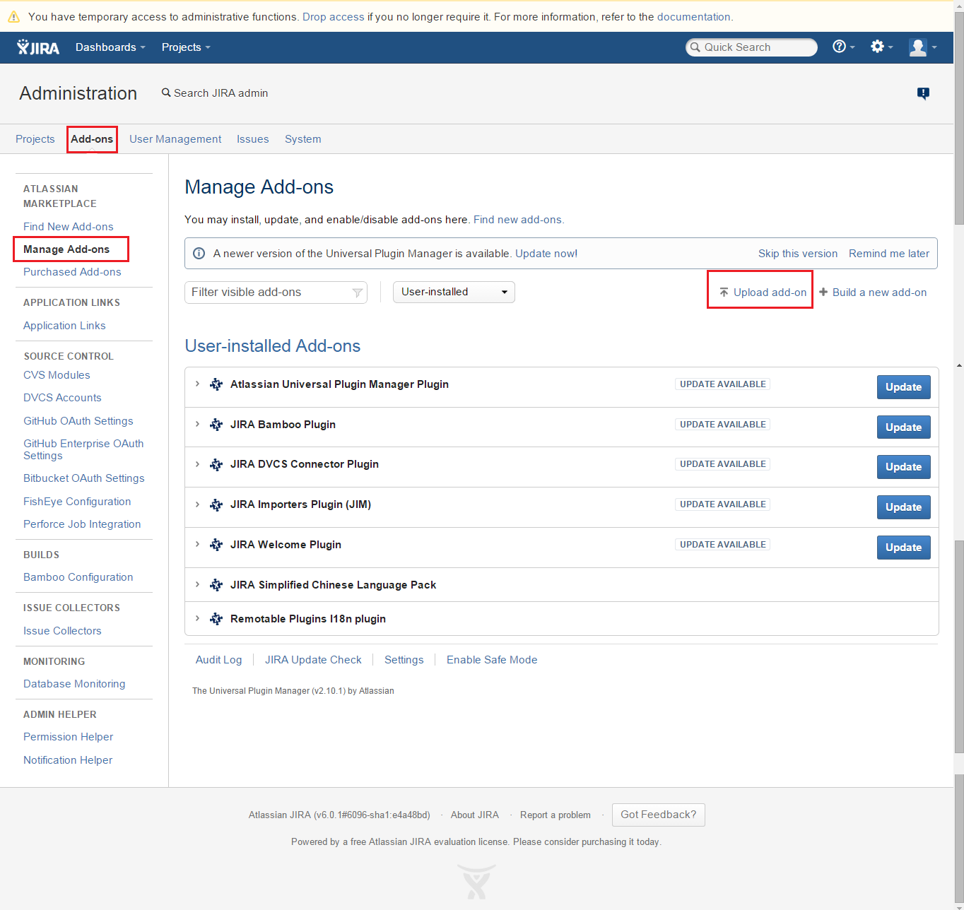The image size is (964, 910).
Task: Click the info icon in update notice
Action: tap(199, 254)
